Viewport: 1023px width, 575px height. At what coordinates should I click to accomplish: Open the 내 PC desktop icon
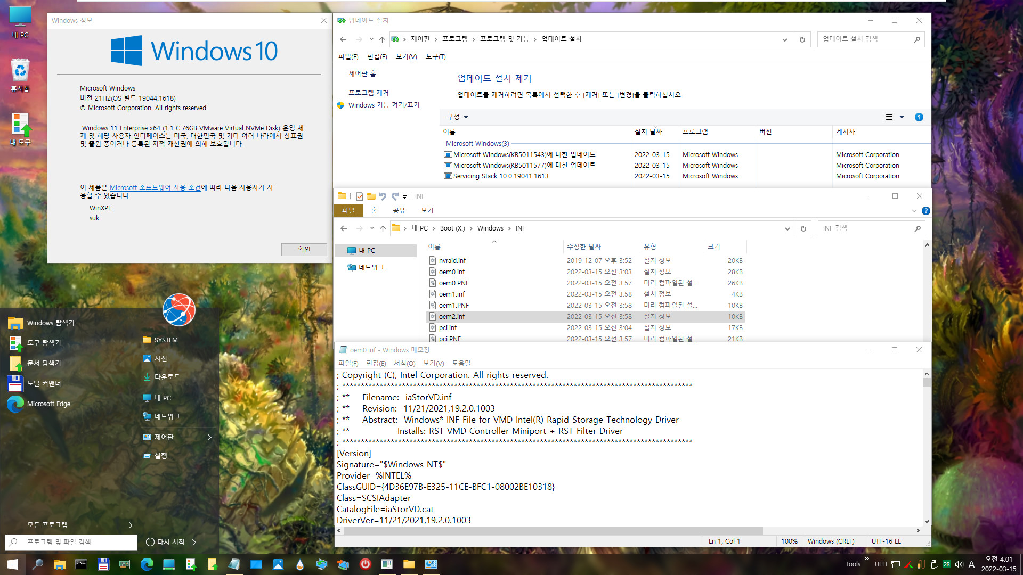pos(20,22)
